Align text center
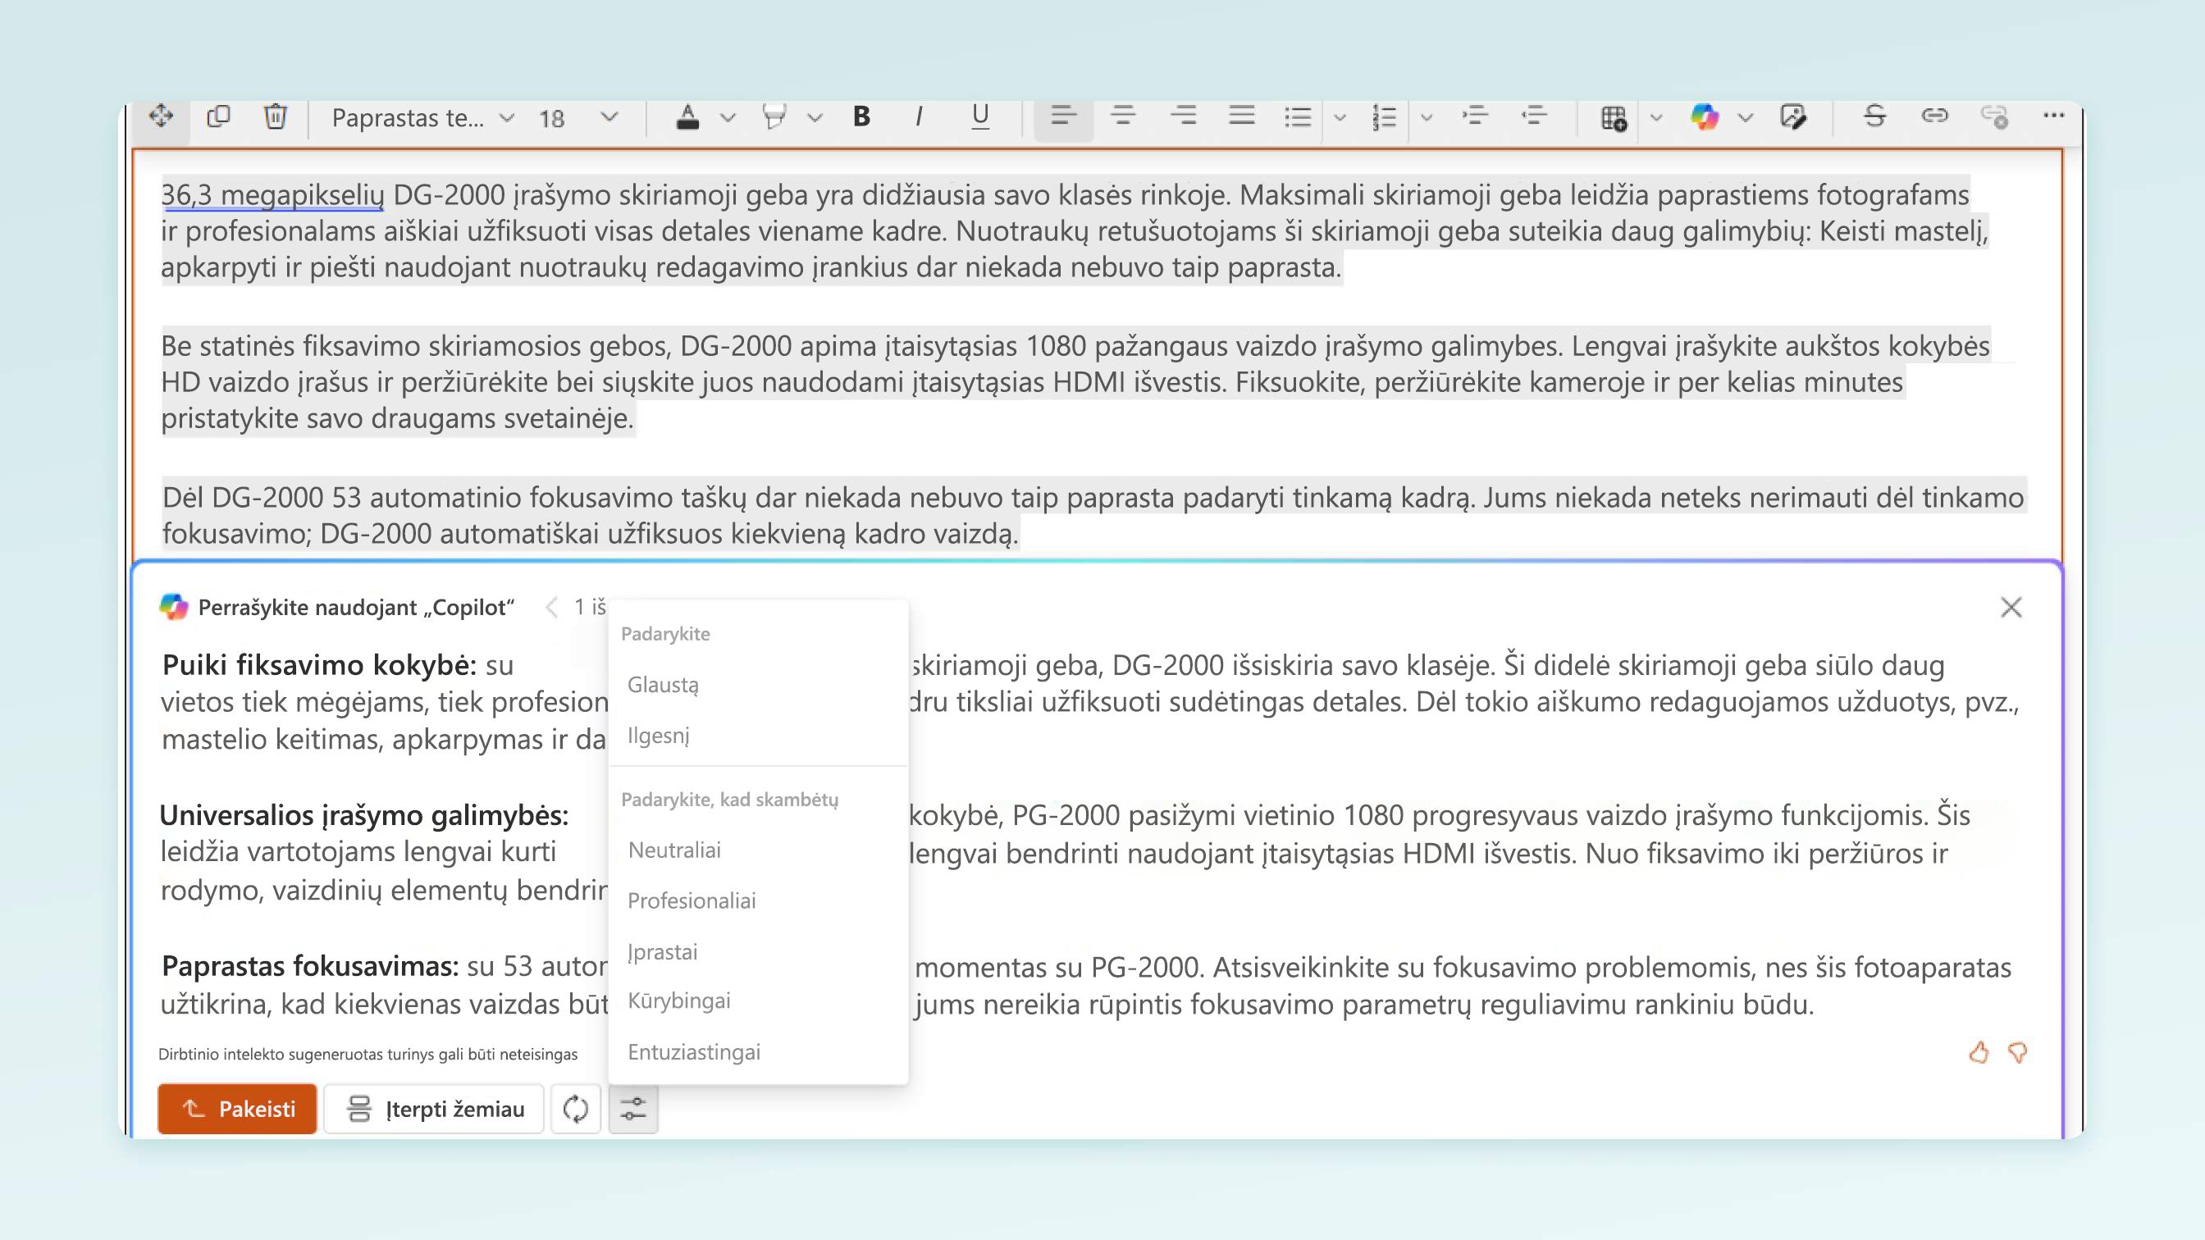Image resolution: width=2205 pixels, height=1240 pixels. [x=1123, y=116]
